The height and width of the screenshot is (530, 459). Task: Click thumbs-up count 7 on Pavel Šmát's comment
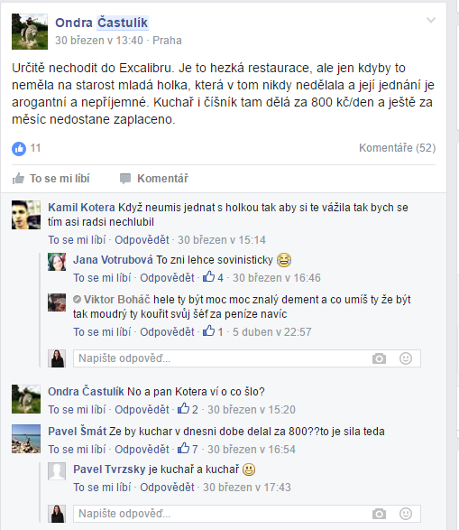(x=188, y=449)
